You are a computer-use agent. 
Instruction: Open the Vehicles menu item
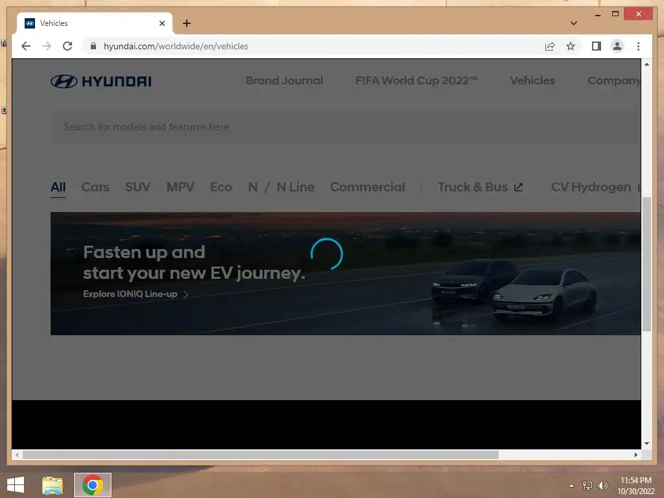[x=532, y=80]
